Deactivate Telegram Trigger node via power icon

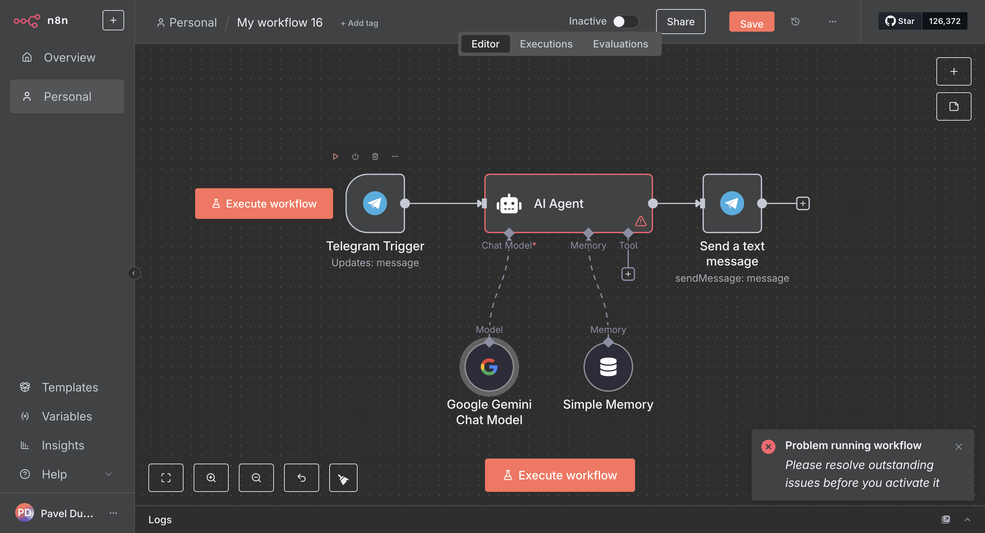[x=355, y=156]
